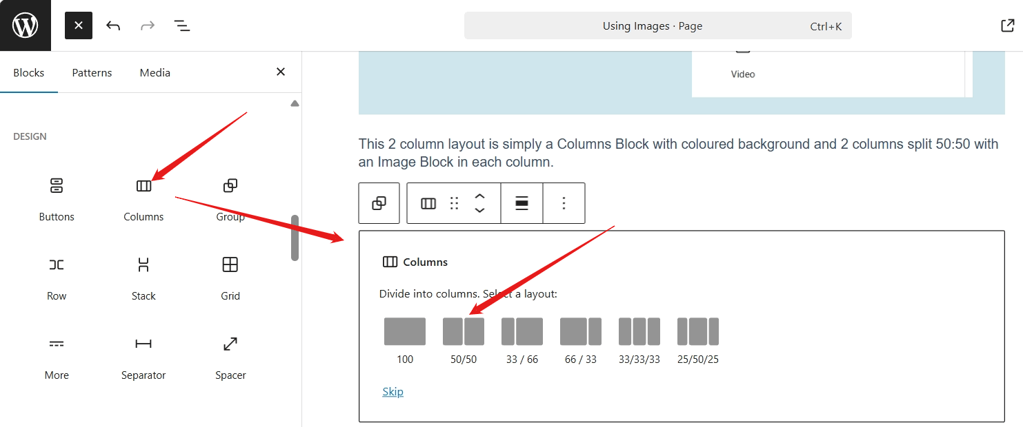The height and width of the screenshot is (427, 1023).
Task: Open the Document Overview list view
Action: [x=182, y=25]
